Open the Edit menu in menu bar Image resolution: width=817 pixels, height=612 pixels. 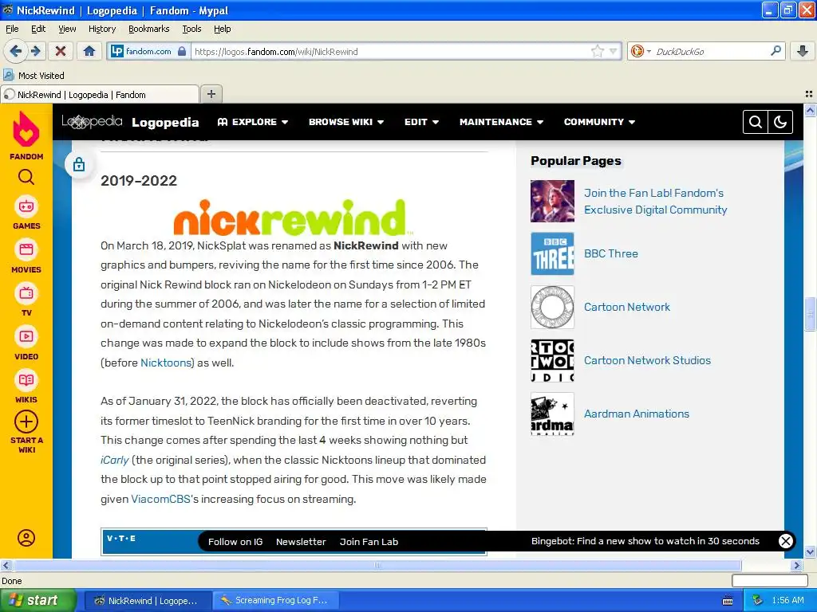[x=38, y=29]
